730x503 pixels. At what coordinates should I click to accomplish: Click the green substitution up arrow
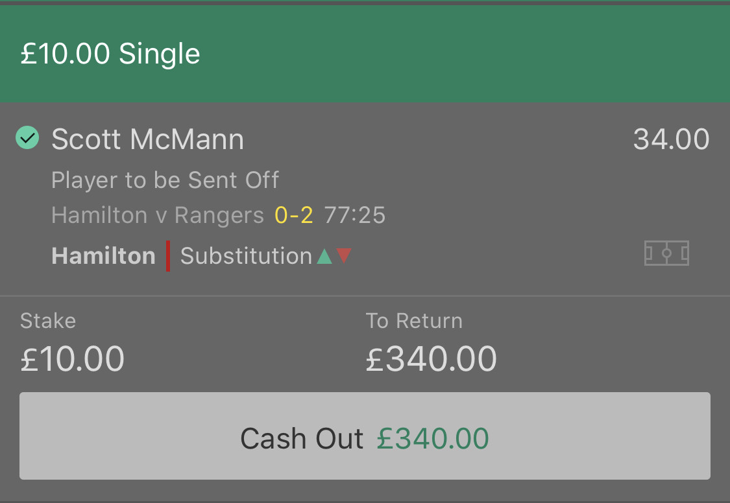(x=324, y=256)
